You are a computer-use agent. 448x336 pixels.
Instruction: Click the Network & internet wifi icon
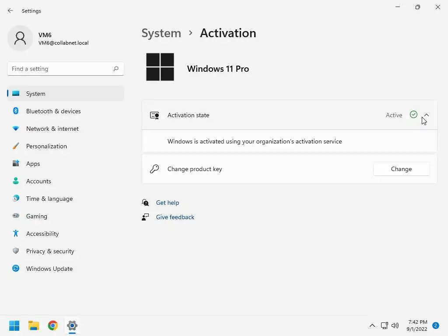point(16,129)
